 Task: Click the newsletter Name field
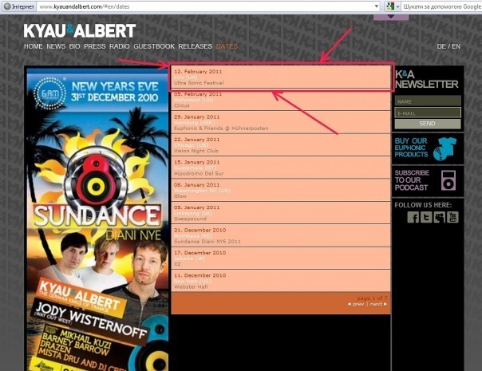427,101
